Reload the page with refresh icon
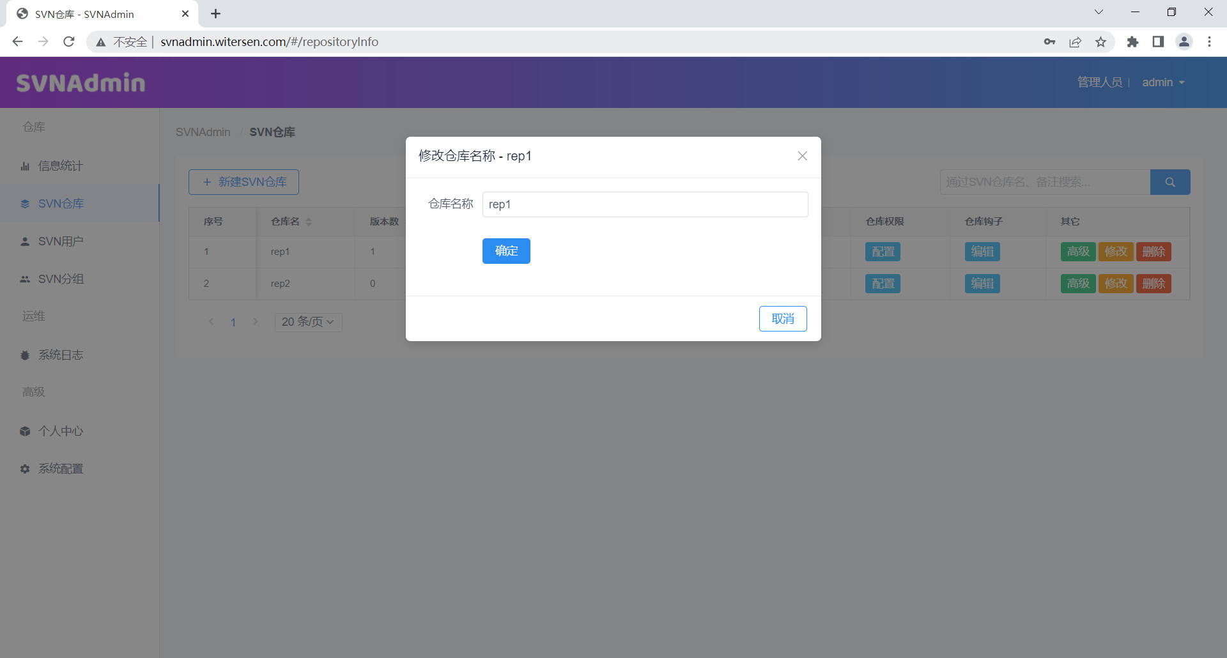 coord(69,42)
